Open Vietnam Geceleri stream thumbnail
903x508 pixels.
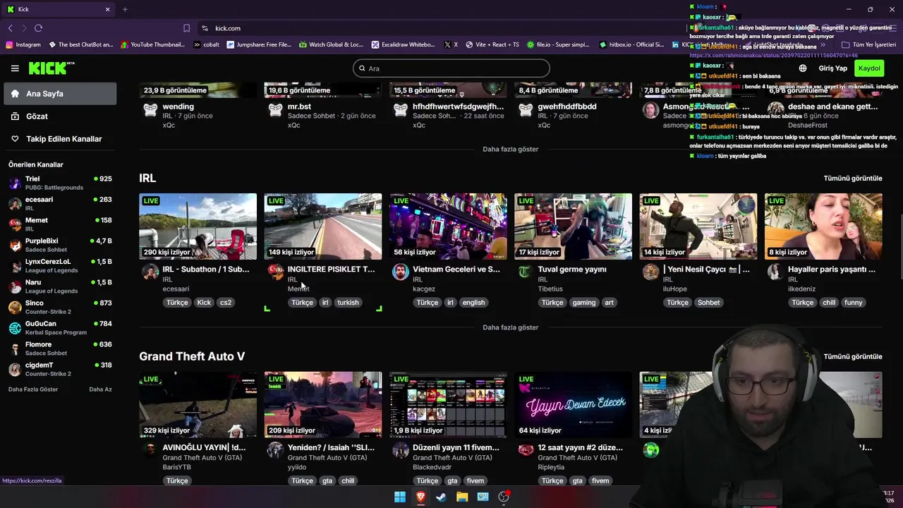[x=448, y=226]
